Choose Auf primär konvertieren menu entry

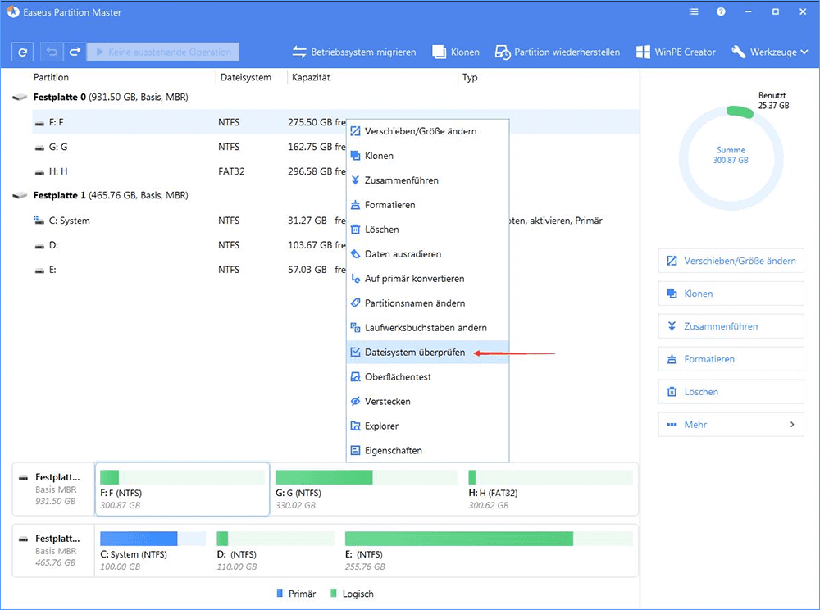tap(428, 279)
